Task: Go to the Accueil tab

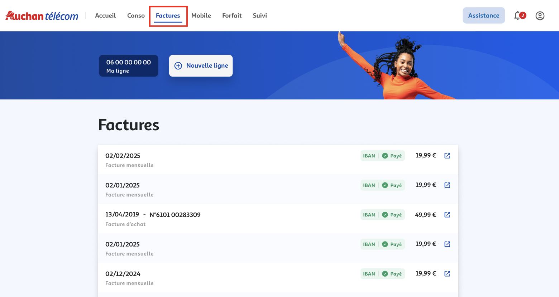Action: tap(105, 16)
